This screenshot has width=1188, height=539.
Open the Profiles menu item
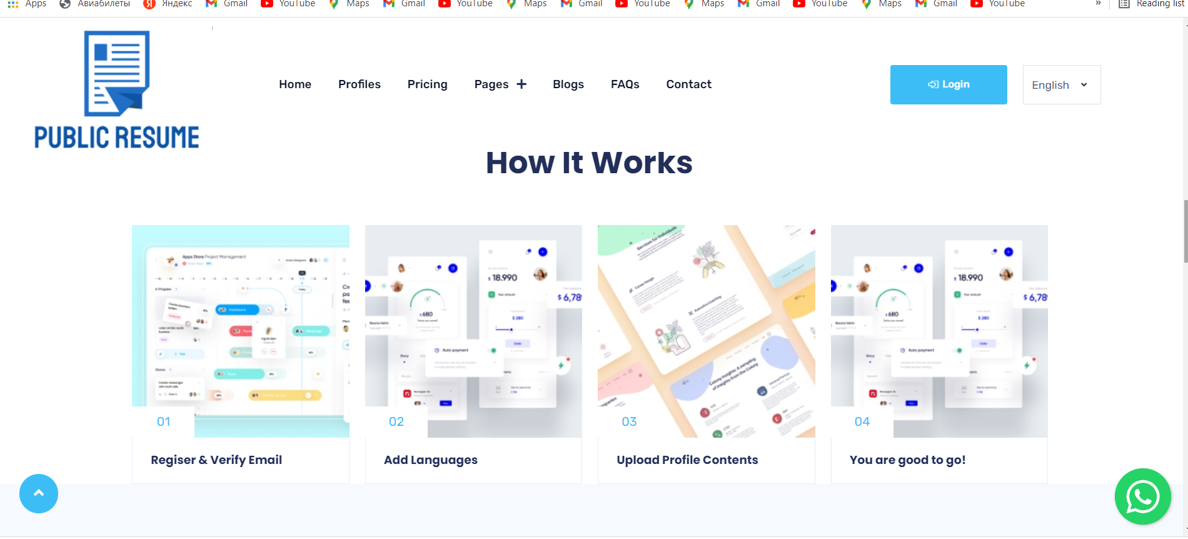coord(360,84)
